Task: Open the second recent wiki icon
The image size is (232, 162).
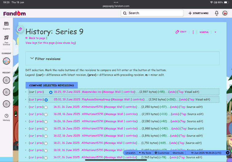Action: (x=6, y=92)
